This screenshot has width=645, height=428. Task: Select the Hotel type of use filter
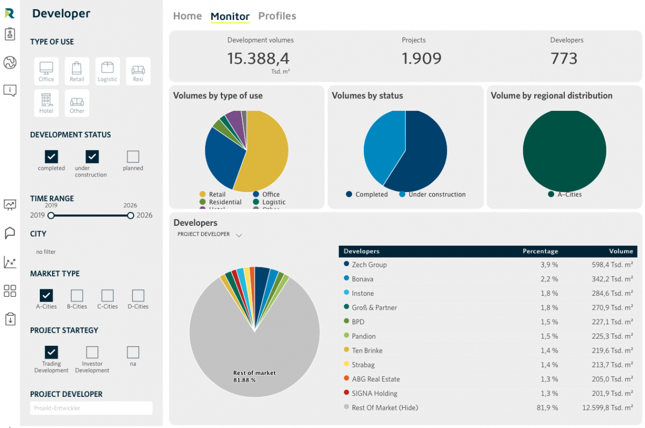46,103
